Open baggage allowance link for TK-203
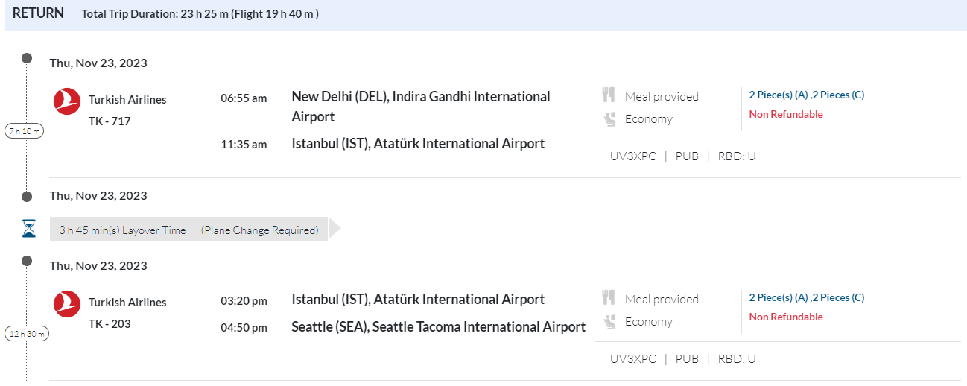 (x=806, y=297)
